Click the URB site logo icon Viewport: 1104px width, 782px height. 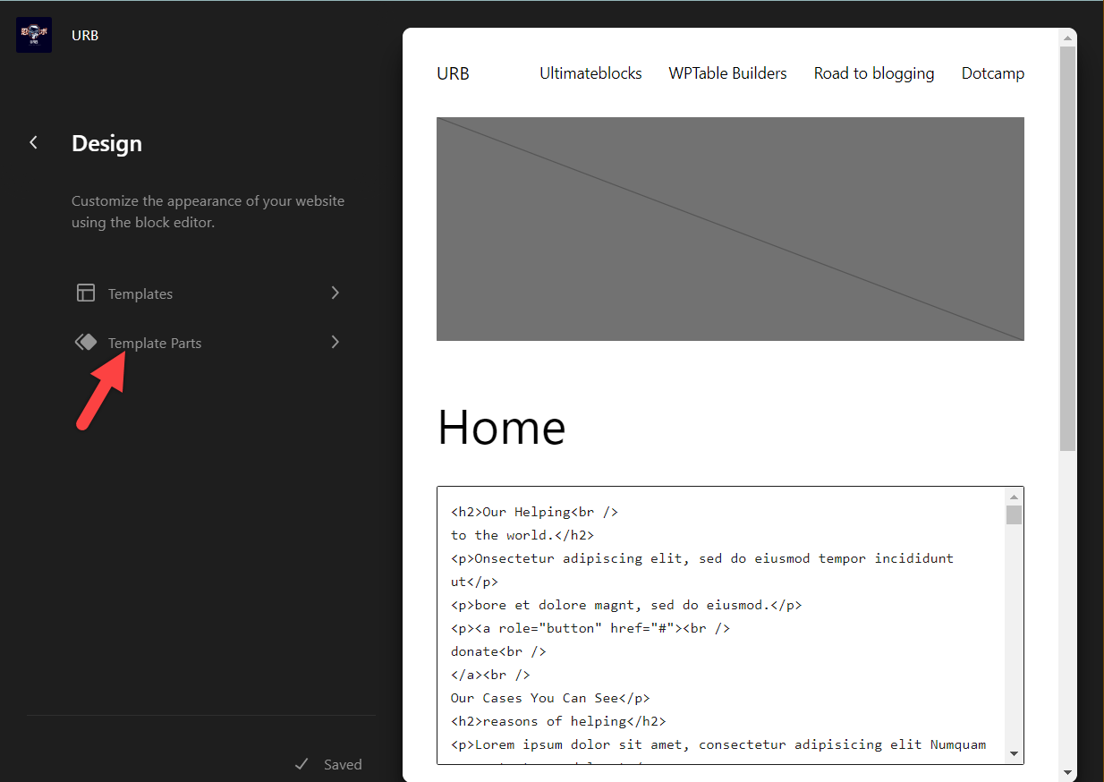click(x=34, y=35)
